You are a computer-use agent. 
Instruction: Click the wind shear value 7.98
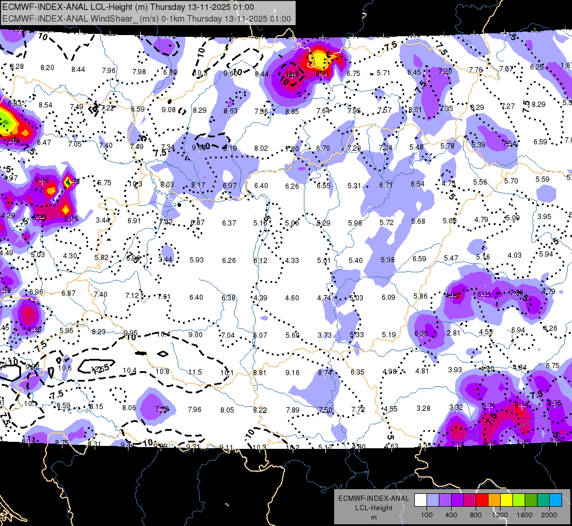click(x=139, y=71)
